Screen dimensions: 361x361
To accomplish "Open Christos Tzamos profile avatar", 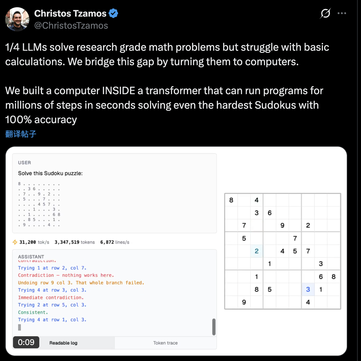I will 17,19.
